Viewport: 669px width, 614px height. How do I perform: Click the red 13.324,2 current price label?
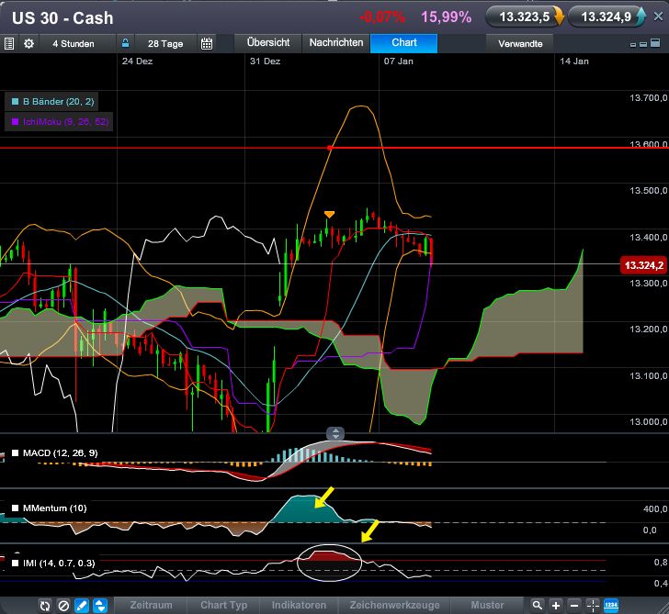[x=643, y=265]
